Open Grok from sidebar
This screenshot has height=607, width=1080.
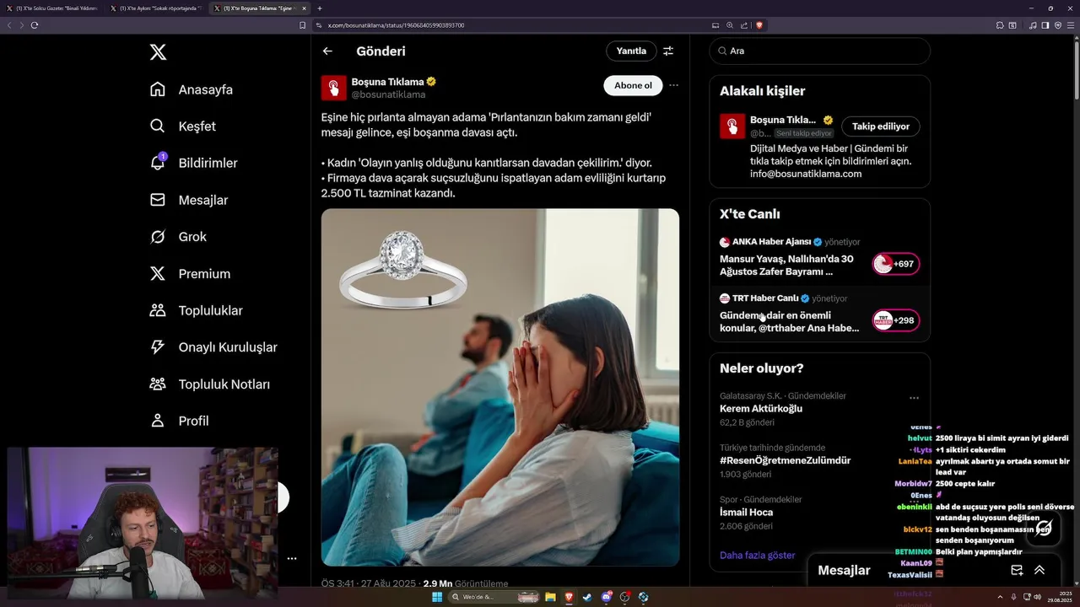[178, 237]
